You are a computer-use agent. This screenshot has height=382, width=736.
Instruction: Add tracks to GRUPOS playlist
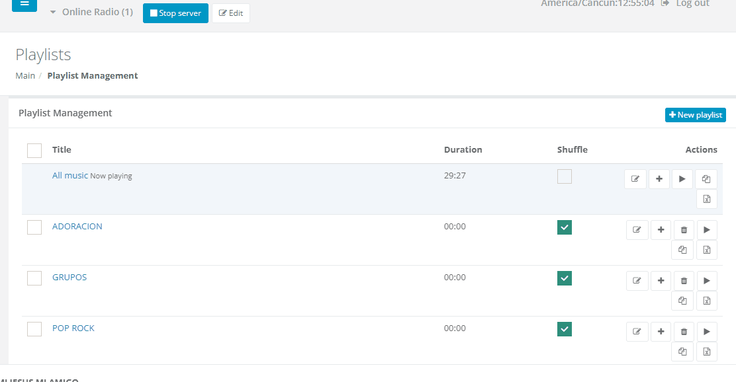[x=661, y=282]
